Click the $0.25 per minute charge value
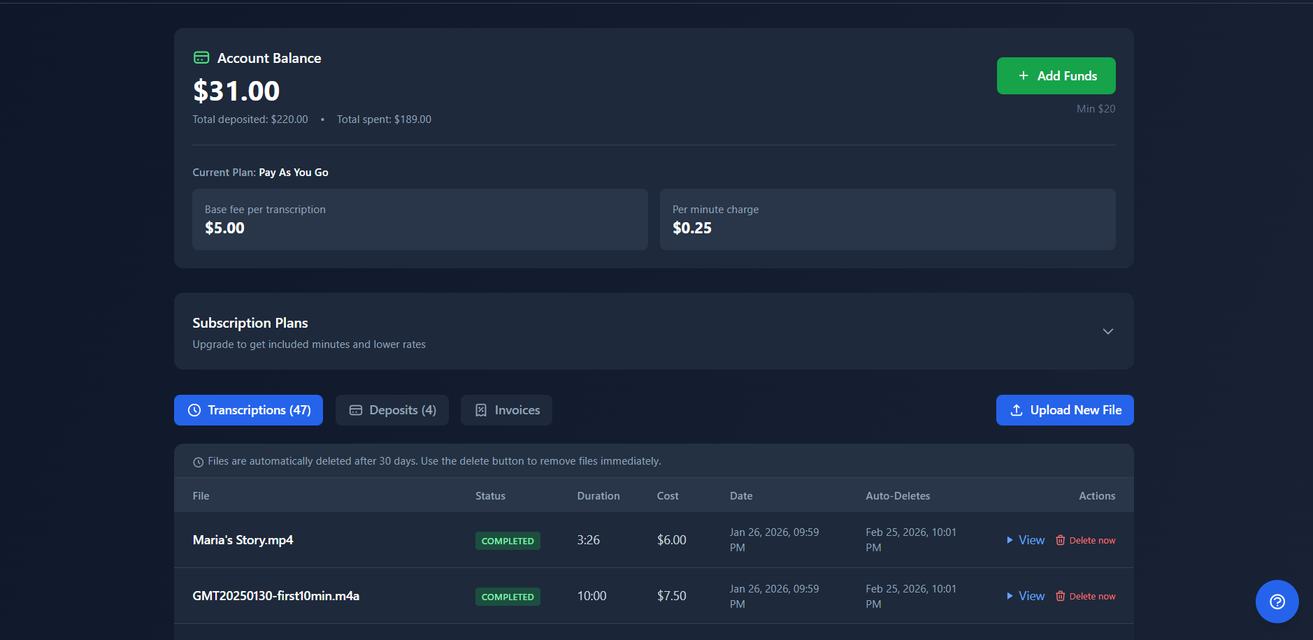Image resolution: width=1313 pixels, height=640 pixels. [x=692, y=228]
